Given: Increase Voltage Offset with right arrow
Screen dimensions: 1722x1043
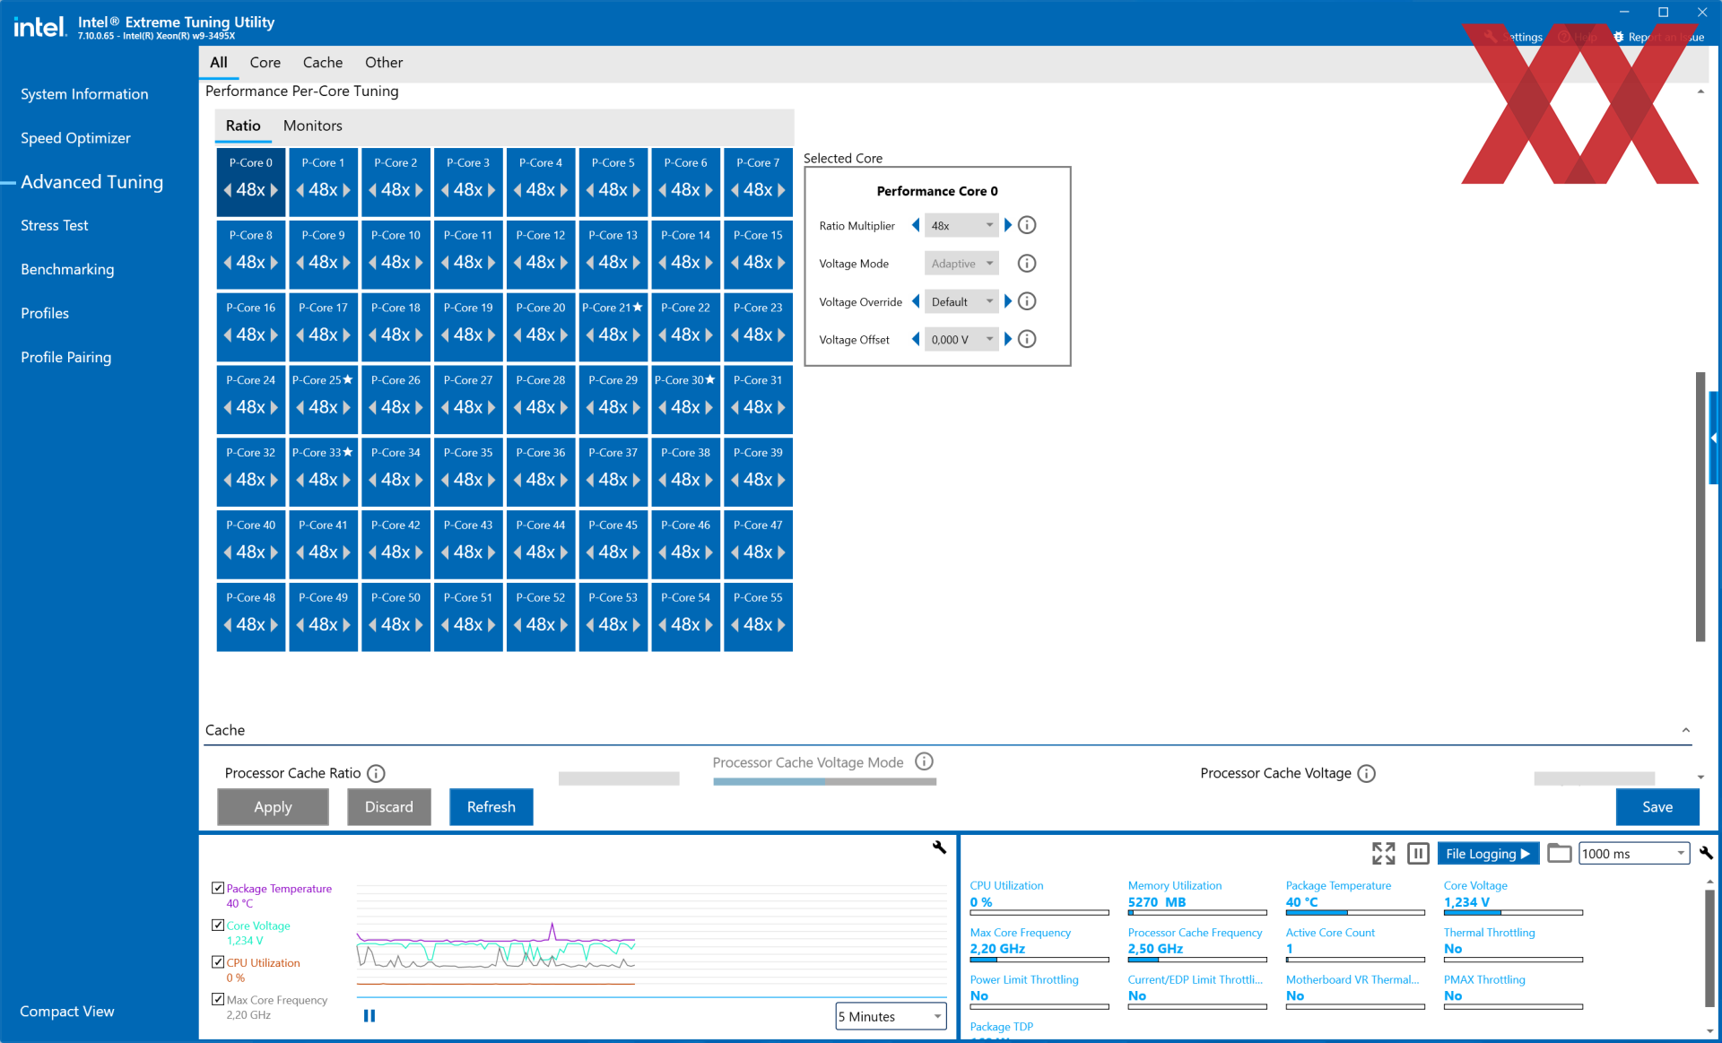Looking at the screenshot, I should (x=1007, y=339).
